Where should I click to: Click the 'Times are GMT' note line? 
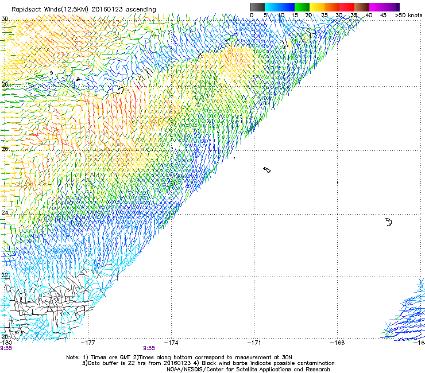click(x=179, y=358)
